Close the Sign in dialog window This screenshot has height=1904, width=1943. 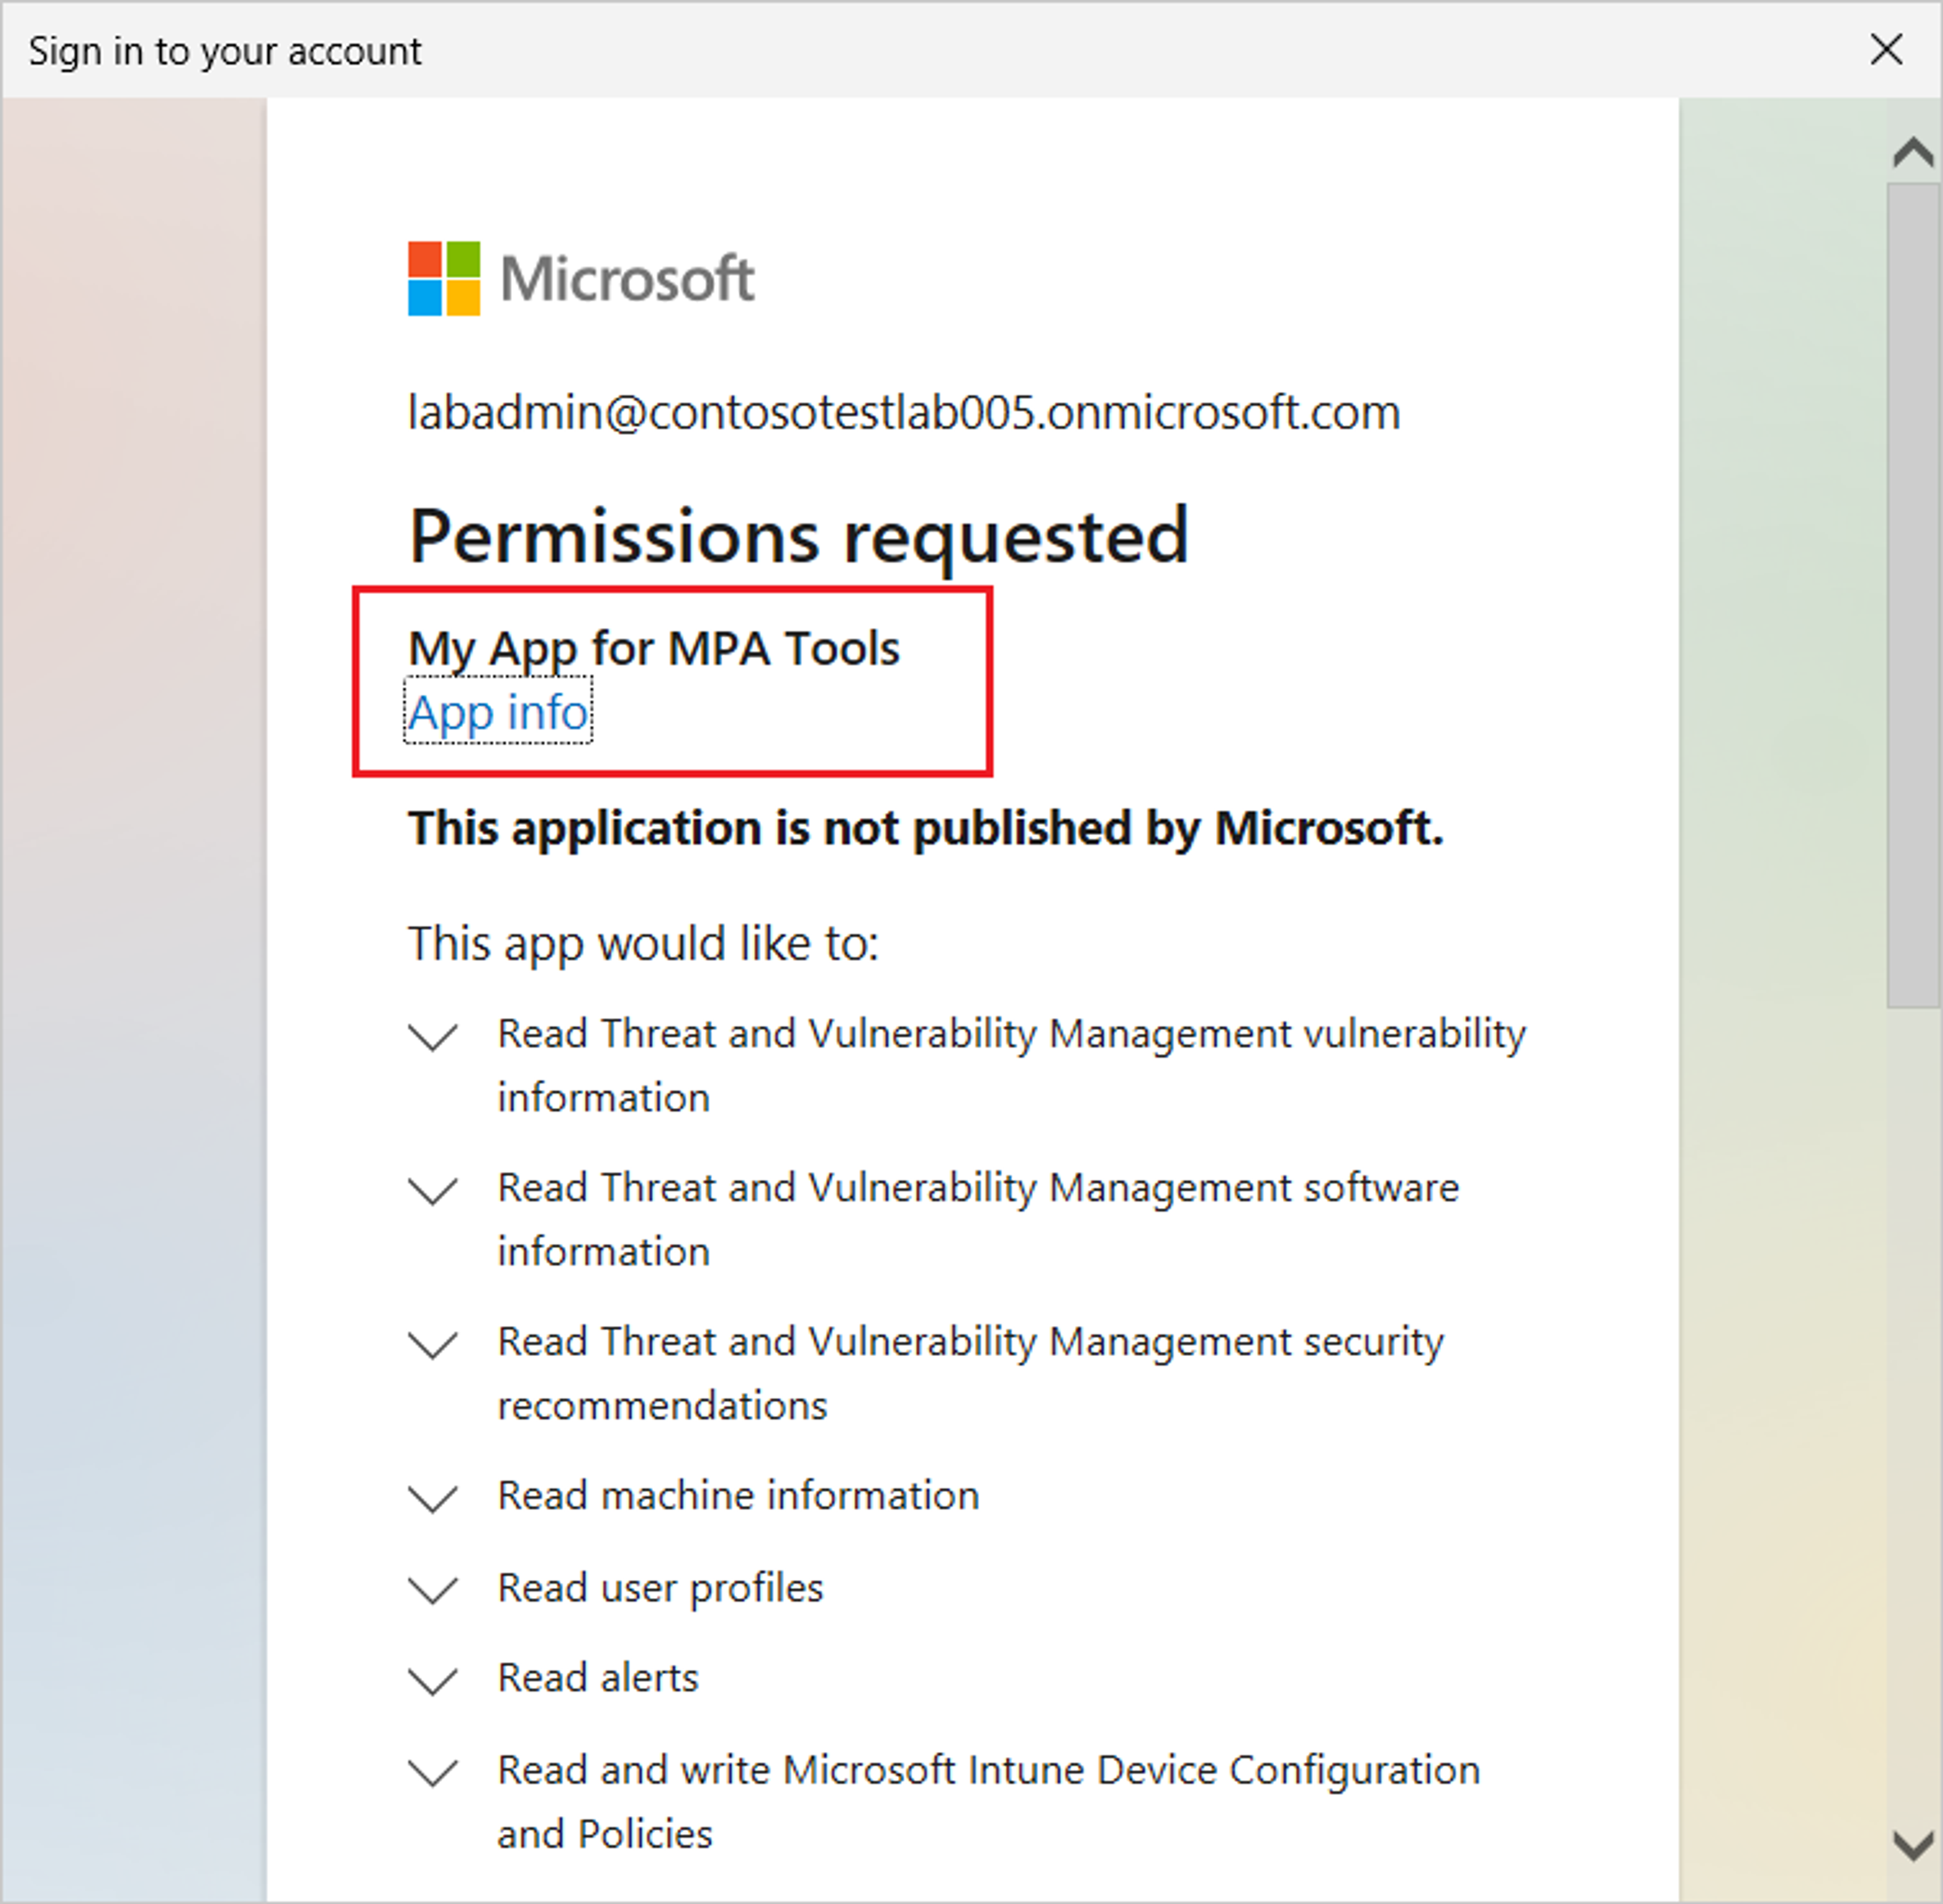click(x=1886, y=49)
